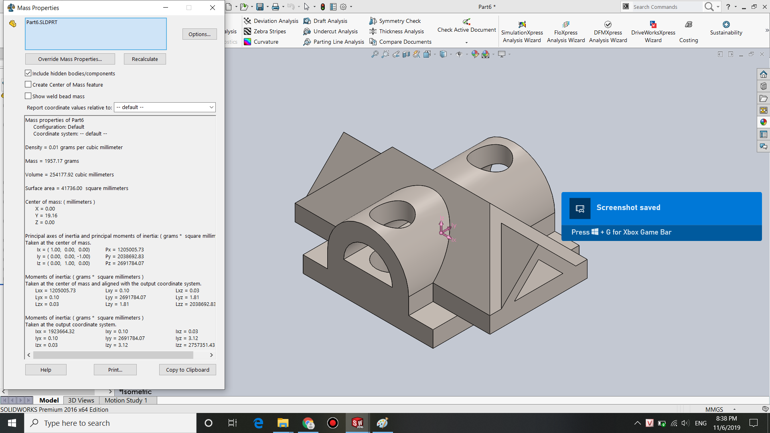Expand the CommandManager overflow chevron

(767, 30)
